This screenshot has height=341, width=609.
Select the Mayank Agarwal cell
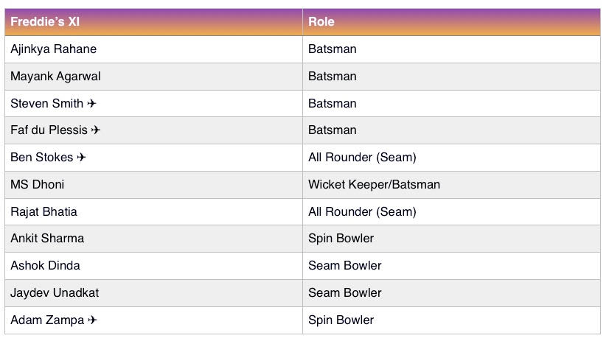154,77
